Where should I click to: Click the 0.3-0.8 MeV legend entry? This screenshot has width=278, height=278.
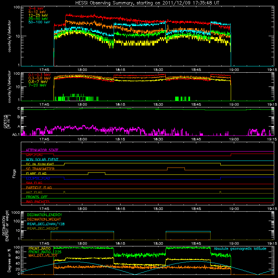pyautogui.click(x=40, y=78)
